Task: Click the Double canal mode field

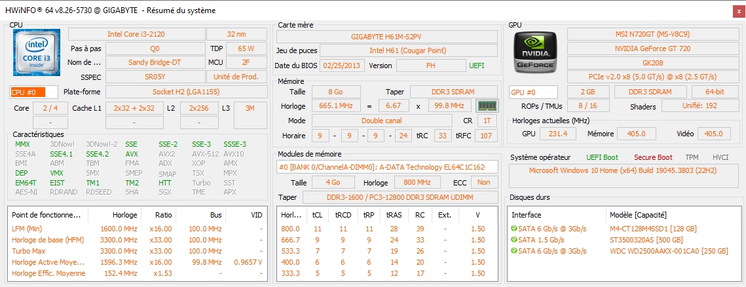Action: (x=381, y=121)
